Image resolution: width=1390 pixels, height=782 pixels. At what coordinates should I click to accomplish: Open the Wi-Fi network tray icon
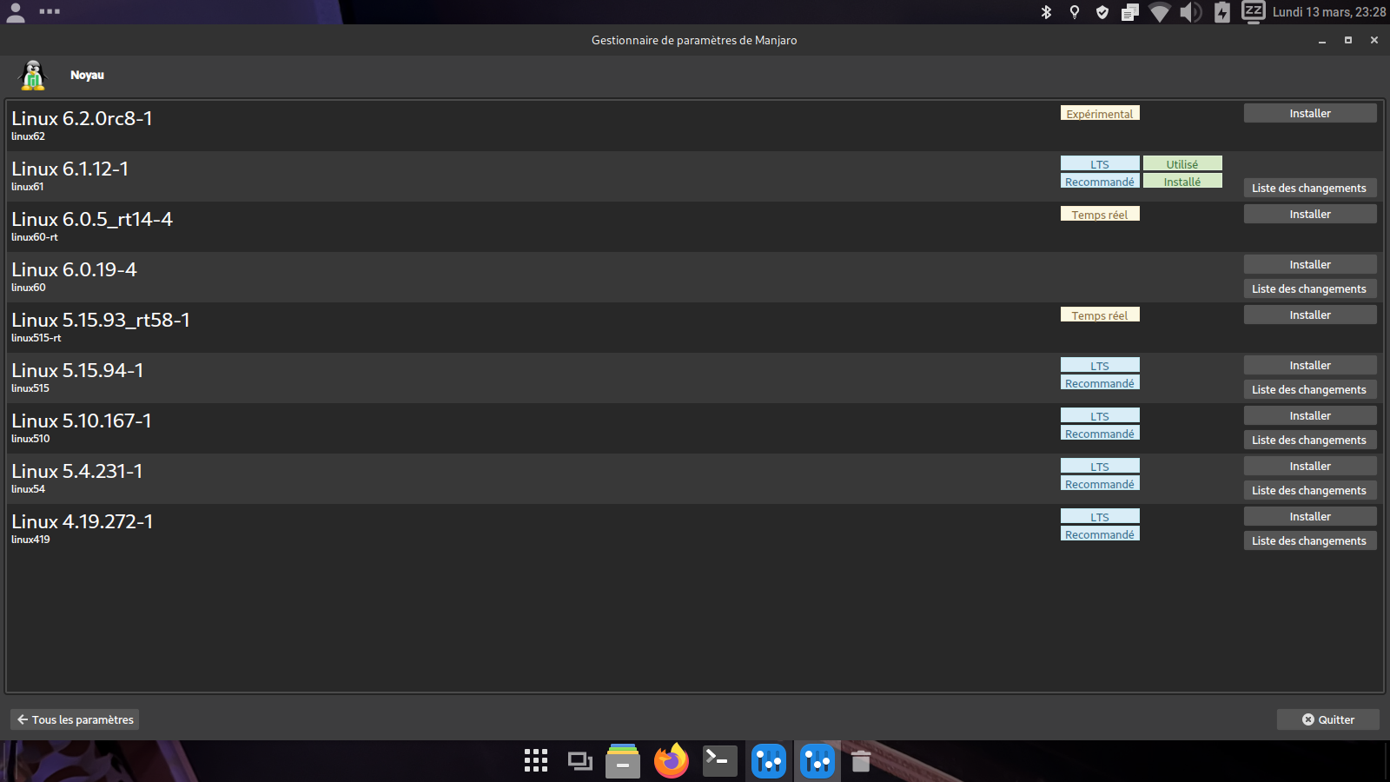pyautogui.click(x=1160, y=12)
